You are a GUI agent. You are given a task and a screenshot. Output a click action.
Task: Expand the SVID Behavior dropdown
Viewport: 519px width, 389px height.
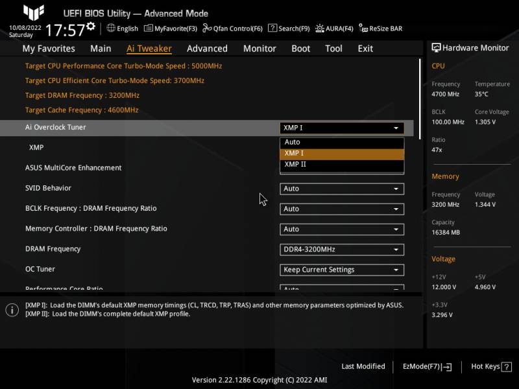click(x=342, y=189)
